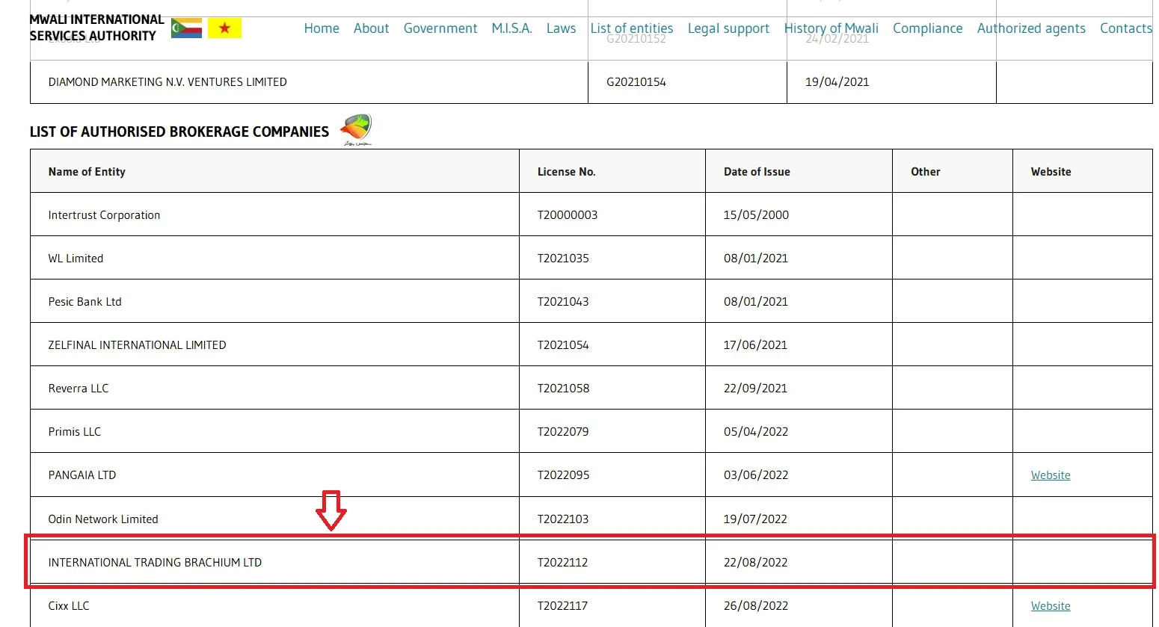Click the 'Name of Entity' column header
The image size is (1159, 627).
[x=87, y=172]
